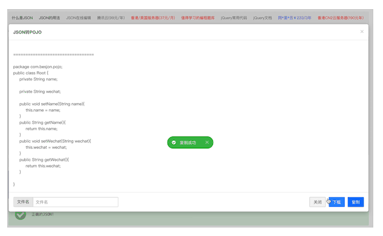
Task: Open the jQuery文档 nav link
Action: (262, 18)
